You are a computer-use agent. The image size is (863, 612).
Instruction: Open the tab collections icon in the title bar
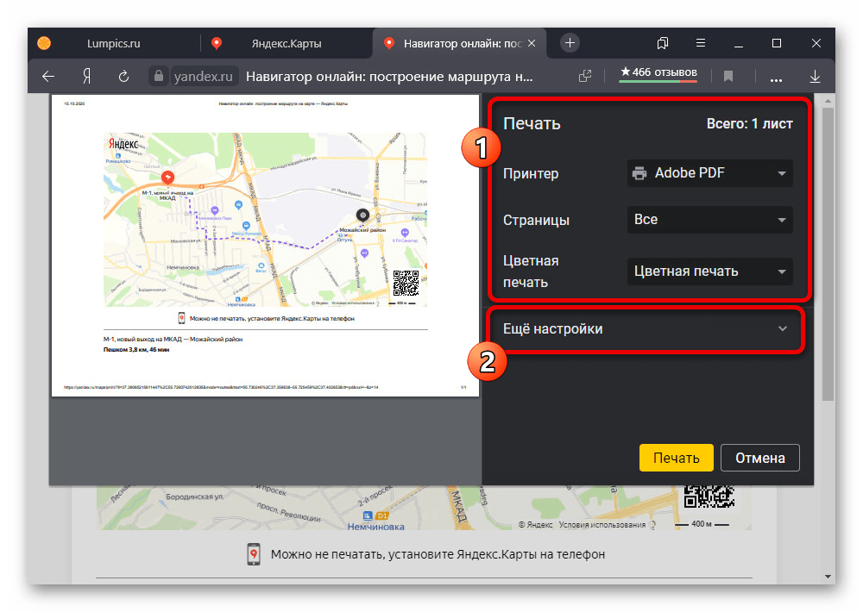663,43
